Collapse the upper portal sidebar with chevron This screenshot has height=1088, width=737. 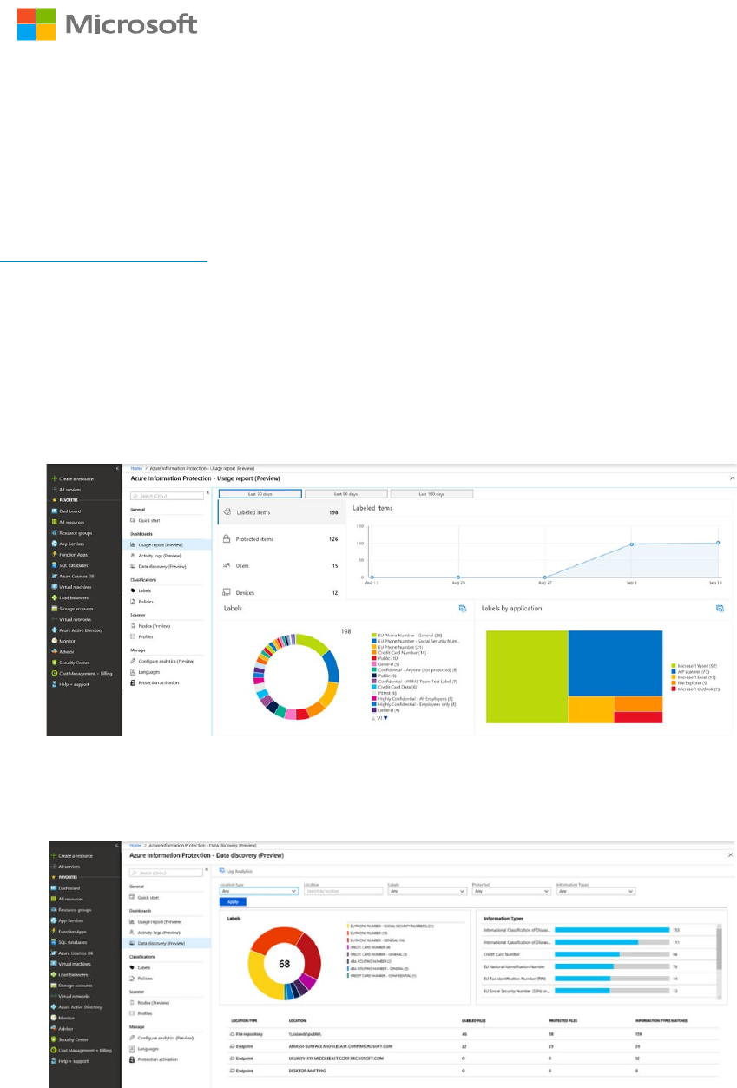coord(116,468)
